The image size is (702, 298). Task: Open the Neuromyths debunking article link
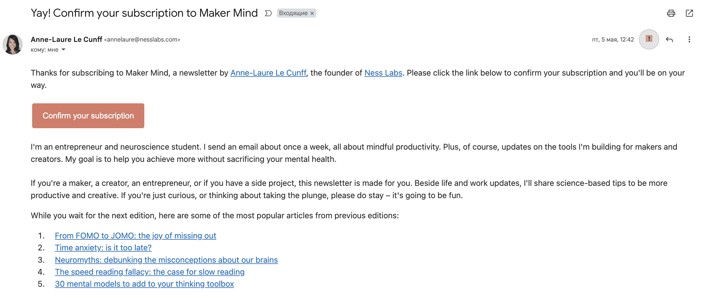pos(166,260)
